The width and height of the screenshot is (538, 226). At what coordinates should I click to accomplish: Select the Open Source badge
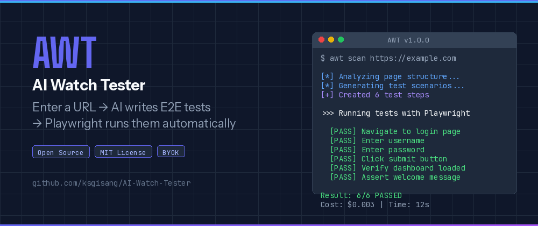(x=61, y=152)
